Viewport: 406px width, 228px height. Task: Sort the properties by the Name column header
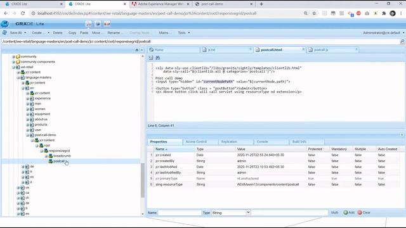(174, 149)
